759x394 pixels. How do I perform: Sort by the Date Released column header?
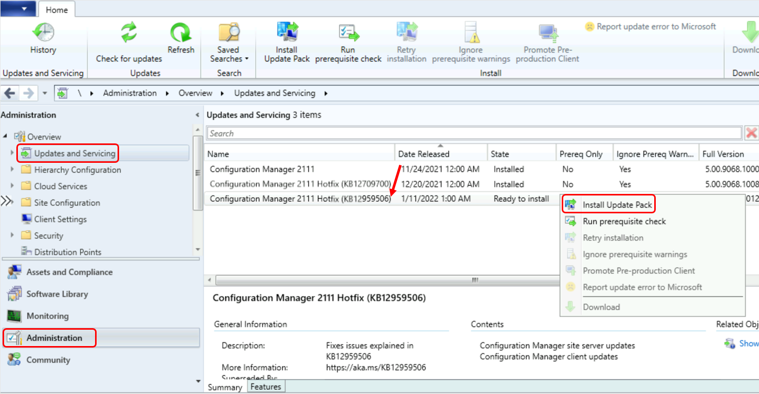coord(442,154)
